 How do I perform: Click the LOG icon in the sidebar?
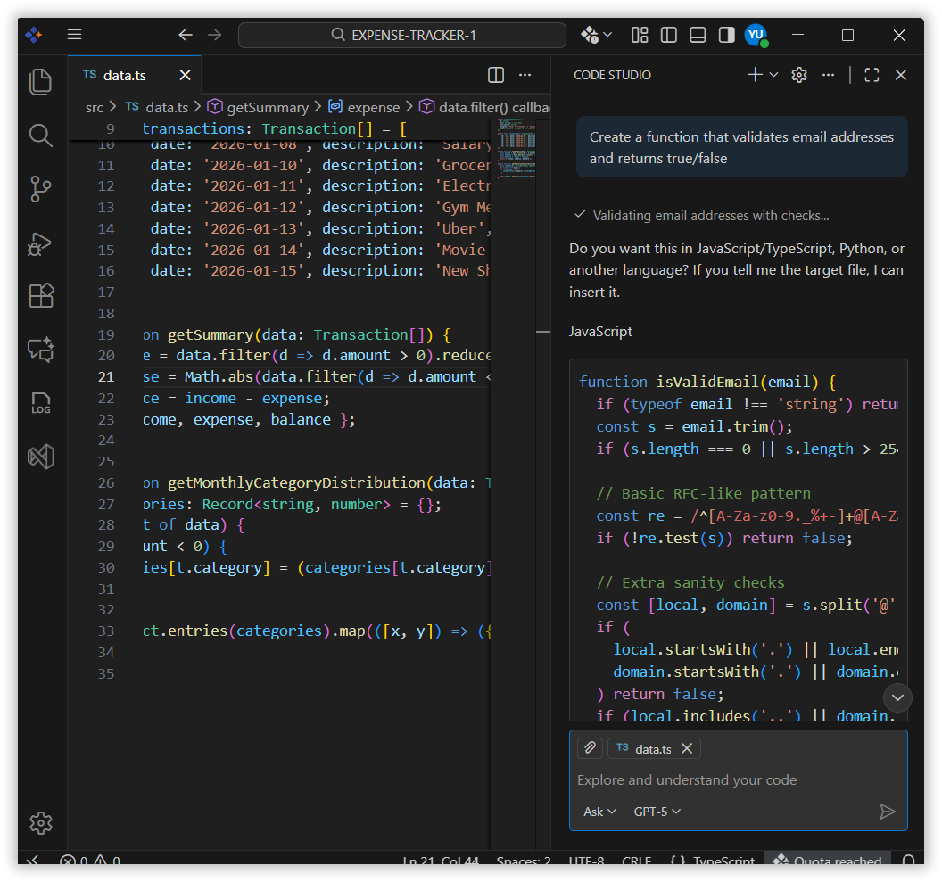tap(40, 403)
